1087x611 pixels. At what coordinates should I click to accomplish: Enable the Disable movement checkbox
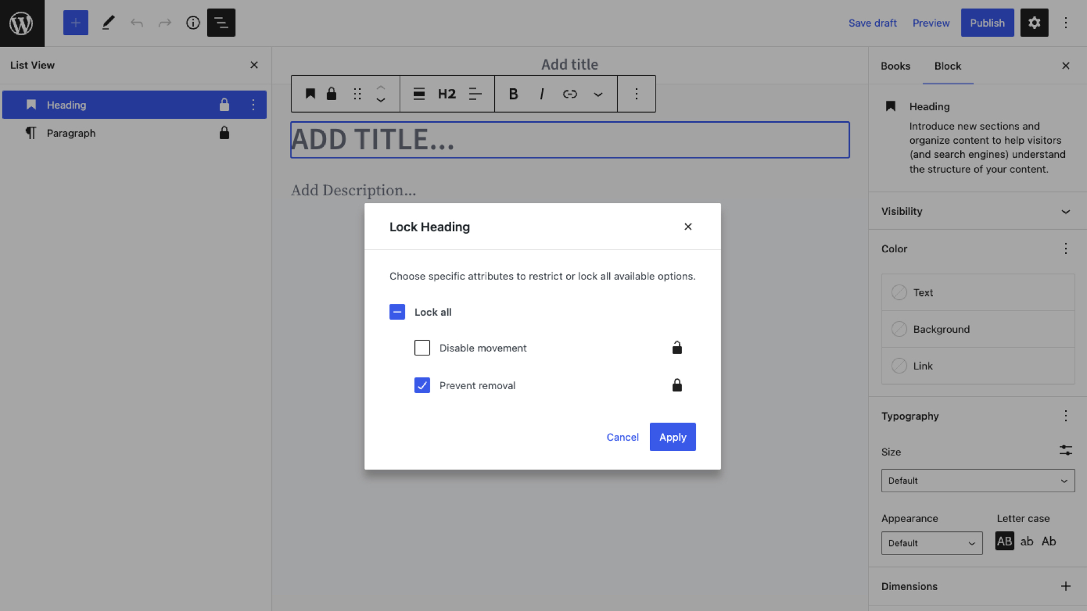(422, 348)
